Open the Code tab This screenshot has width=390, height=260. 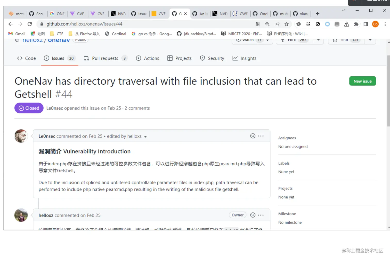point(26,58)
